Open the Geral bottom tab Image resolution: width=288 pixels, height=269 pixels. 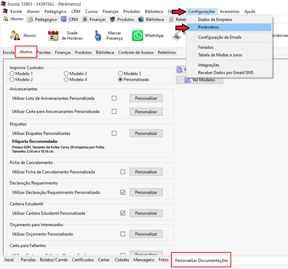pos(9,260)
